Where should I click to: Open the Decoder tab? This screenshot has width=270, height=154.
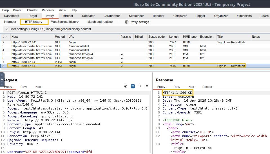[x=159, y=16]
